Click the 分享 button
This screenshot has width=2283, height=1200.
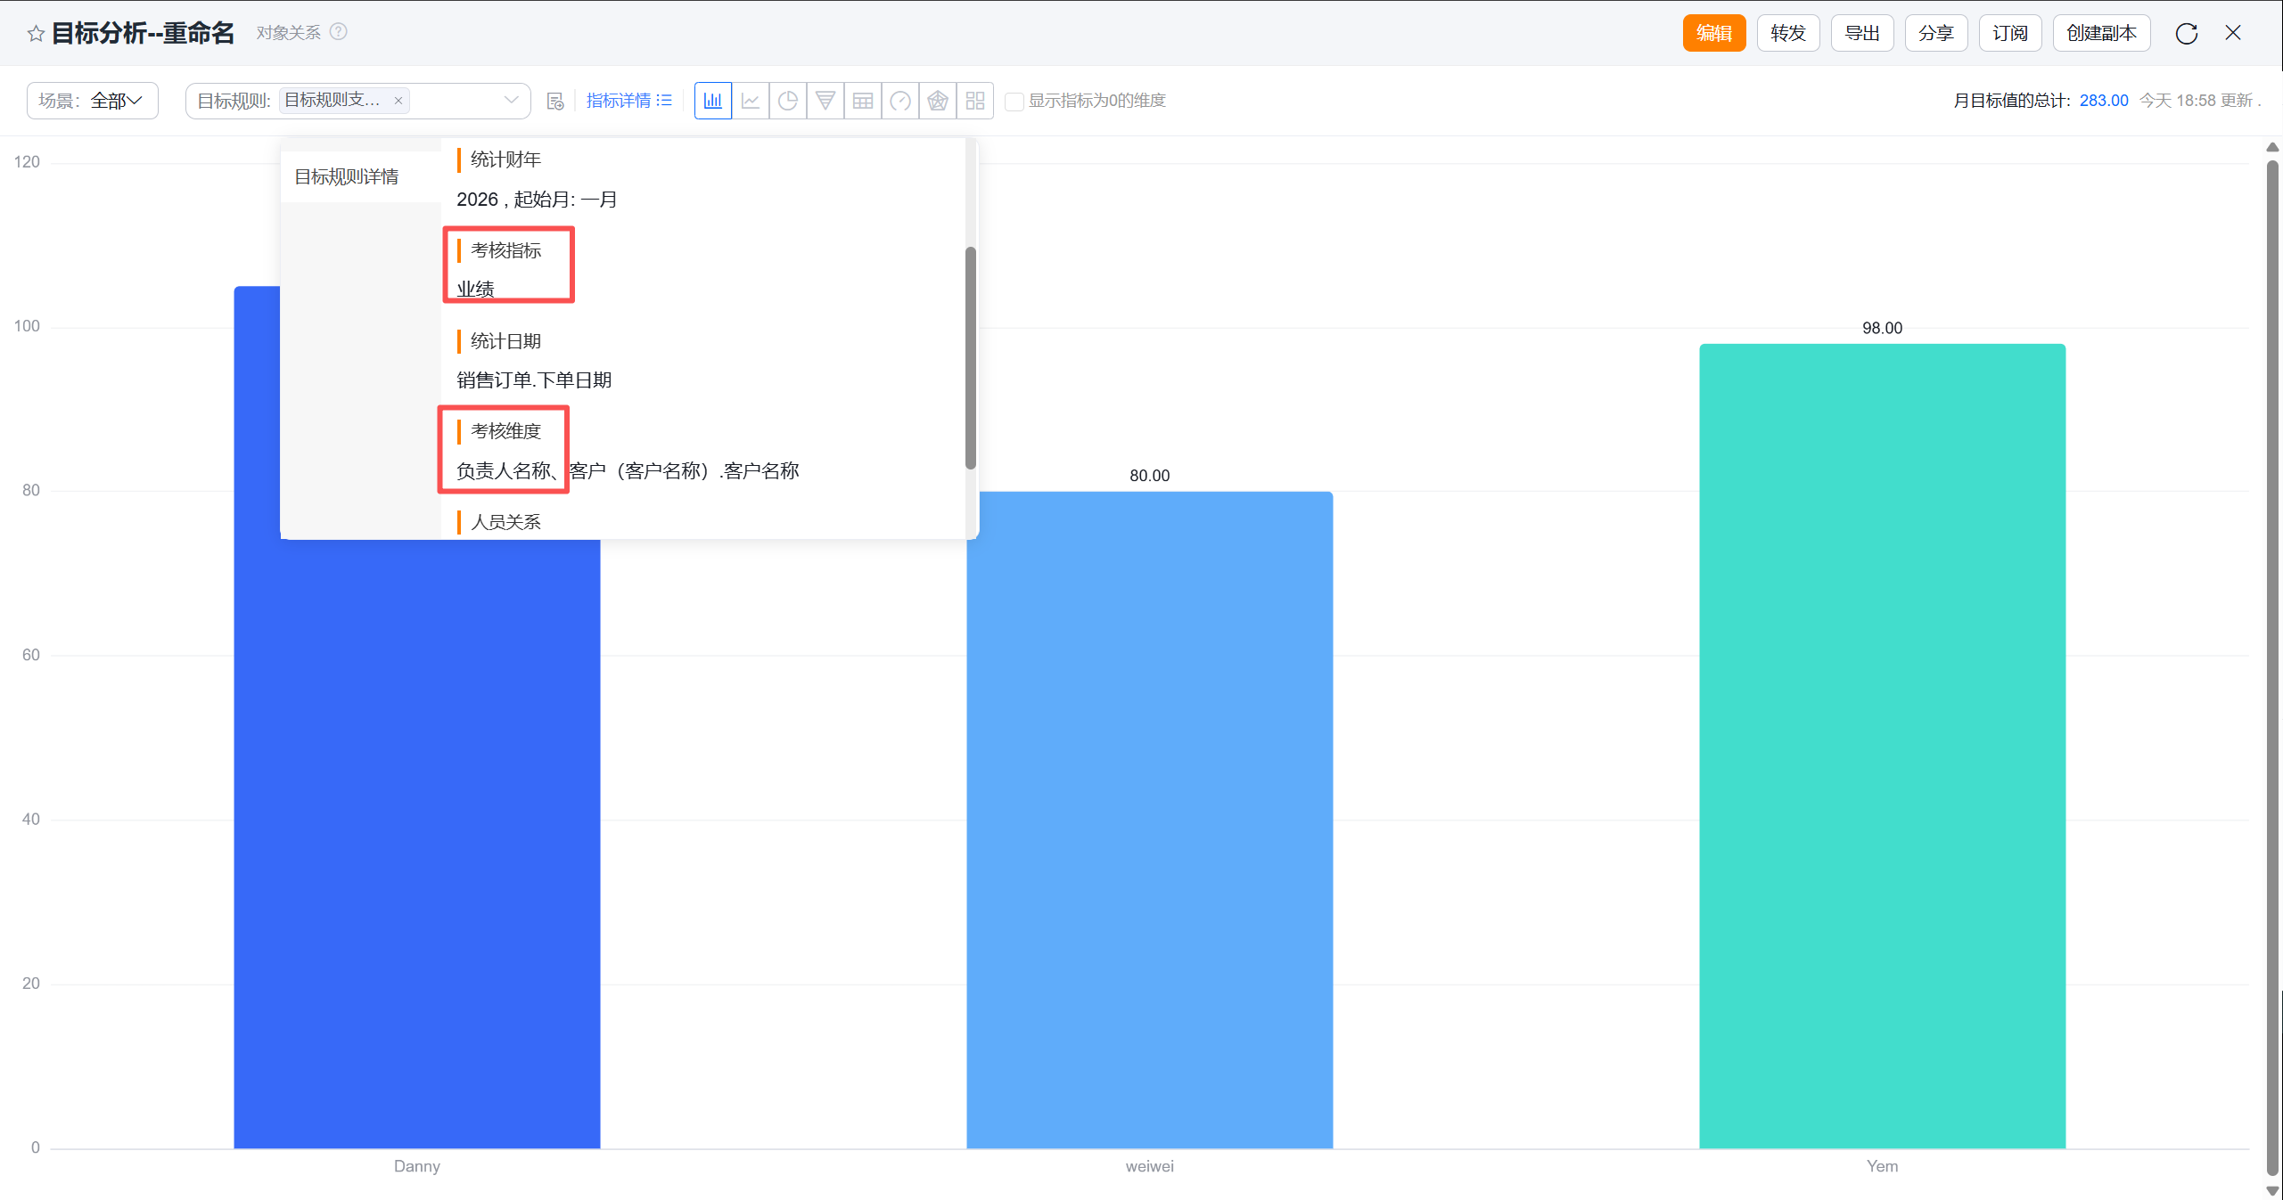(1935, 33)
